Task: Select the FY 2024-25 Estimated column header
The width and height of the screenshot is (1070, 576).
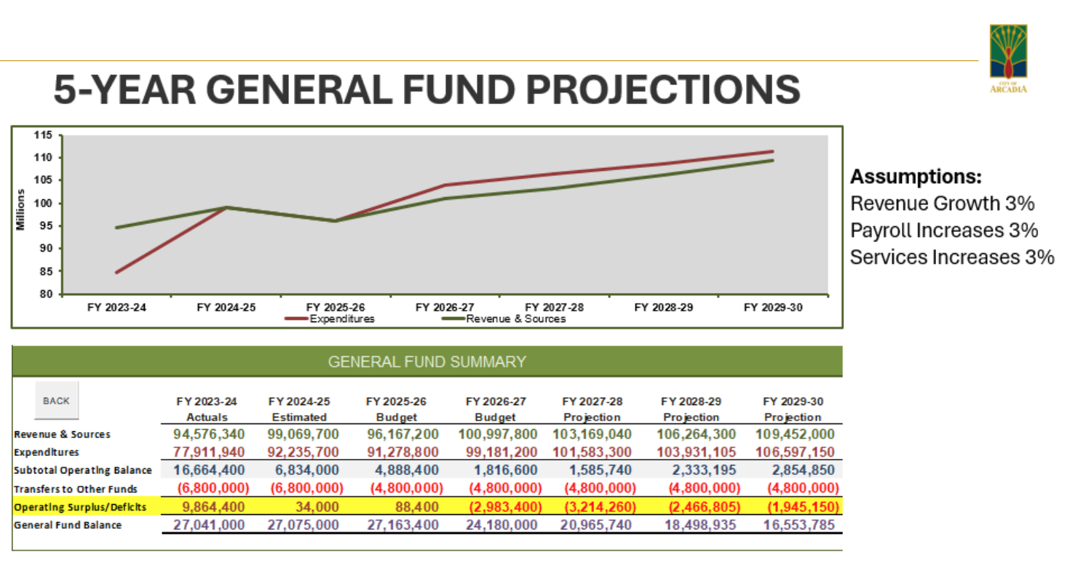Action: coord(299,409)
